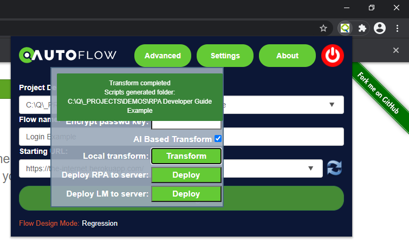Viewport: 409px width, 243px height.
Task: Restore down the Chrome window
Action: 372,8
